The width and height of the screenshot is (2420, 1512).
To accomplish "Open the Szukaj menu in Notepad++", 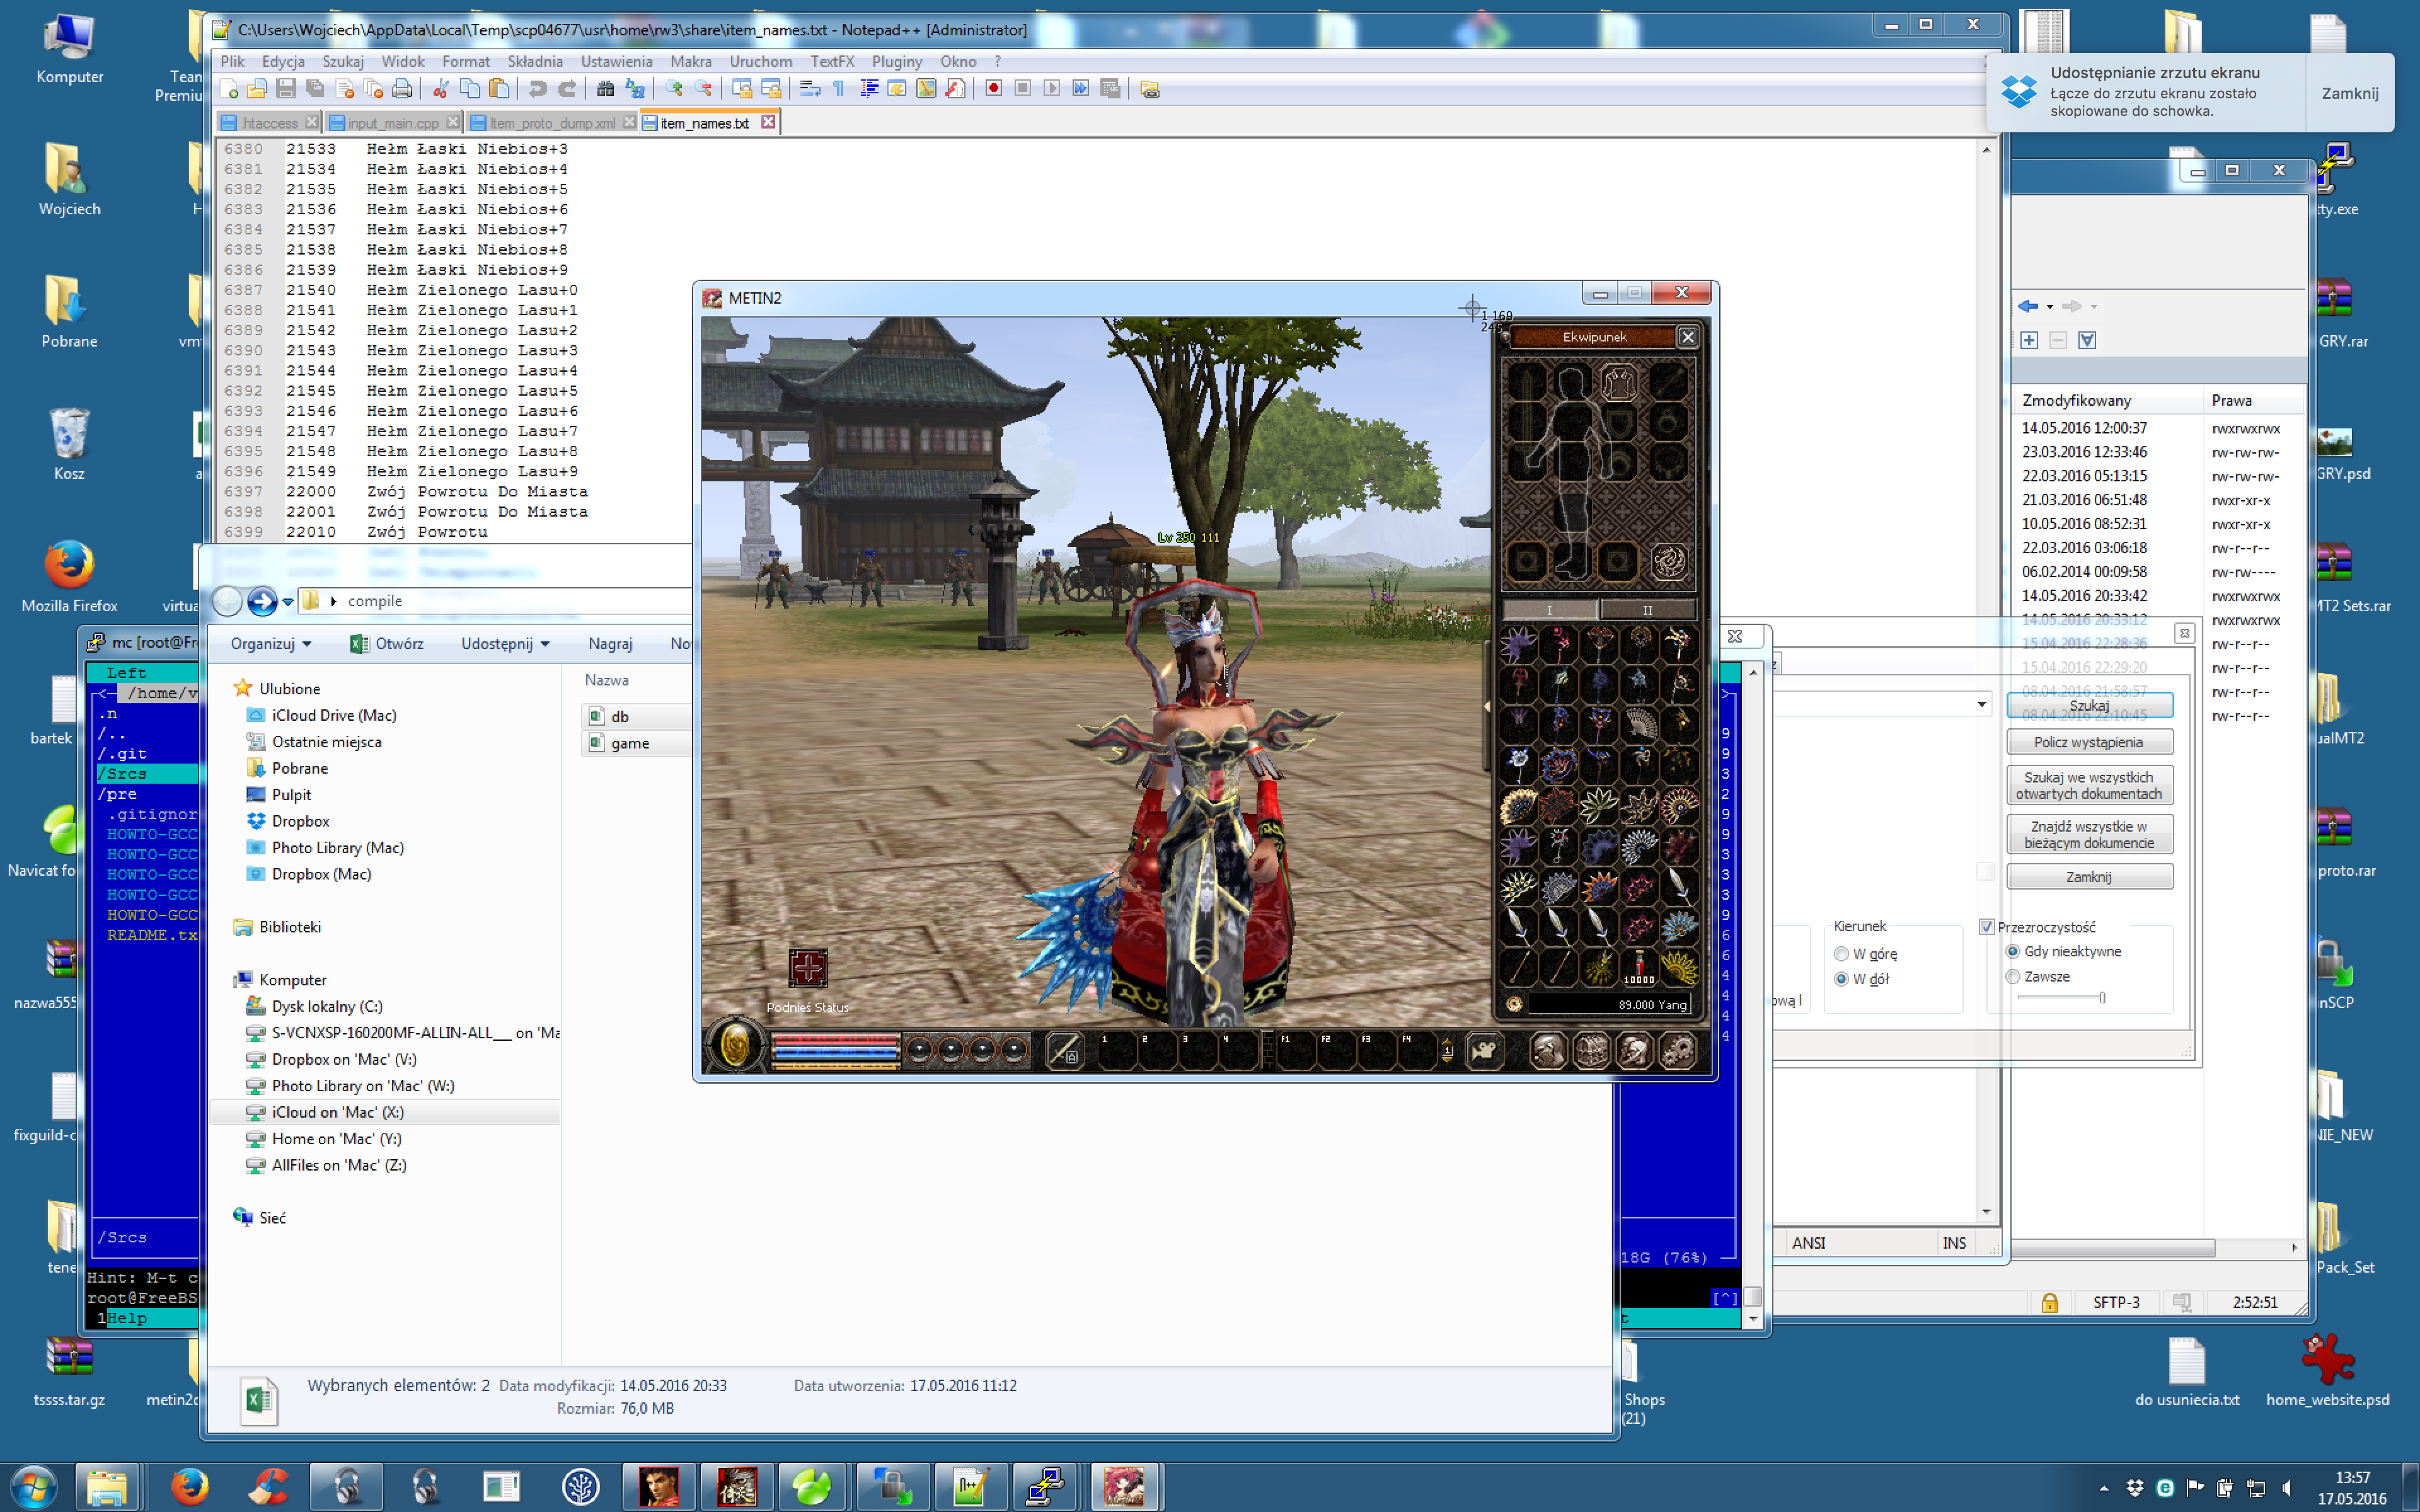I will 343,61.
